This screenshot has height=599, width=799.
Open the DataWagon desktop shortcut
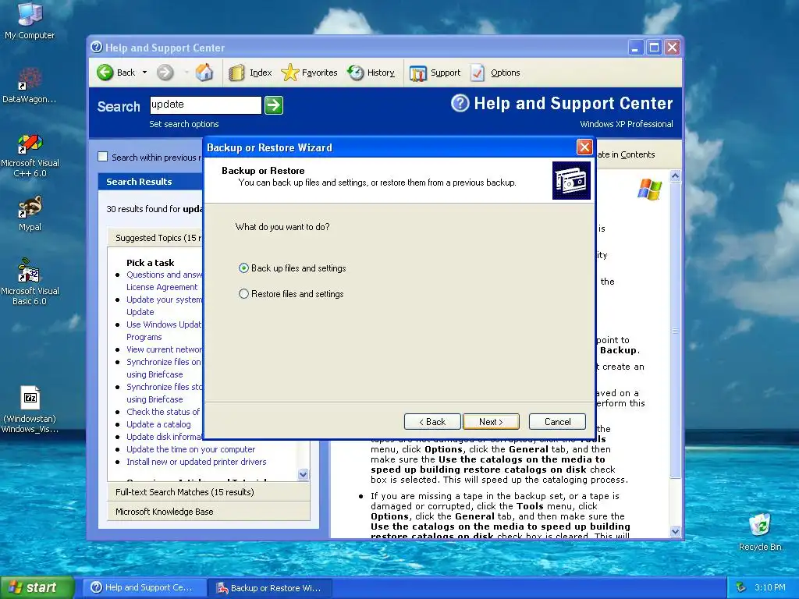30,85
